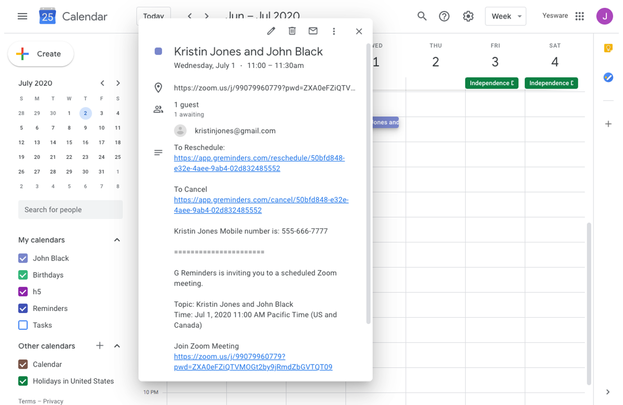623x405 pixels.
Task: Select Saturday 4 column header
Action: coord(555,57)
